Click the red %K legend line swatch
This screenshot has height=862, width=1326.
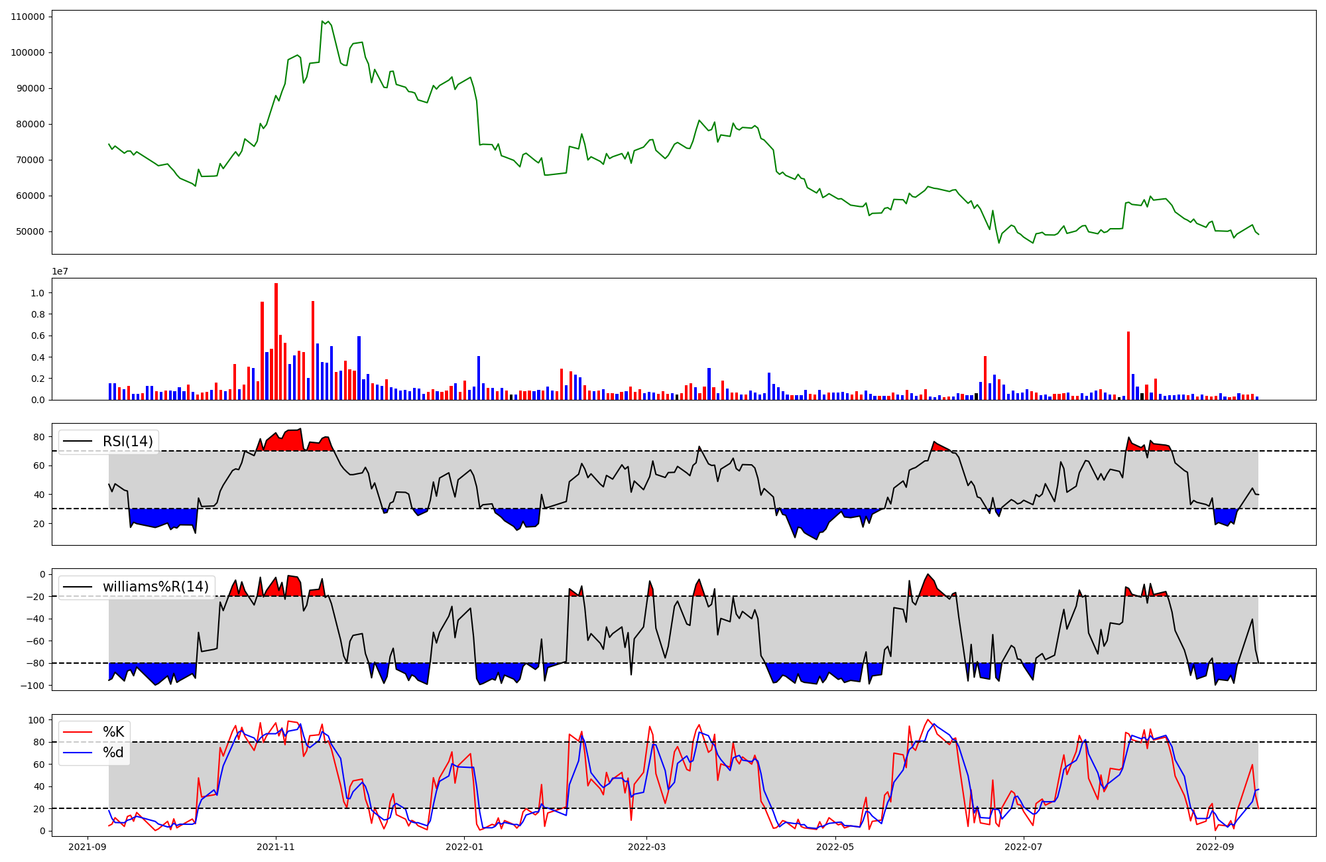pos(78,732)
